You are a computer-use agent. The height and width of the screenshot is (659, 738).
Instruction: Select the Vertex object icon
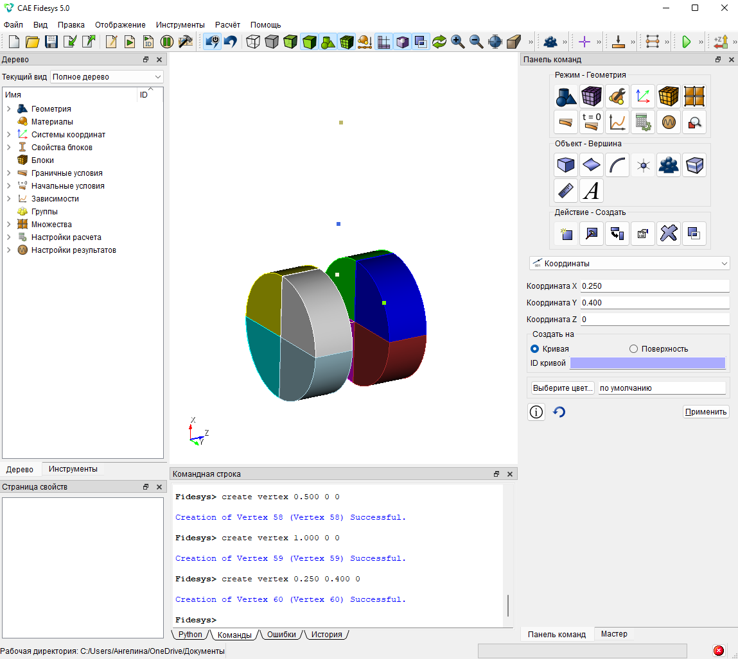pos(643,165)
